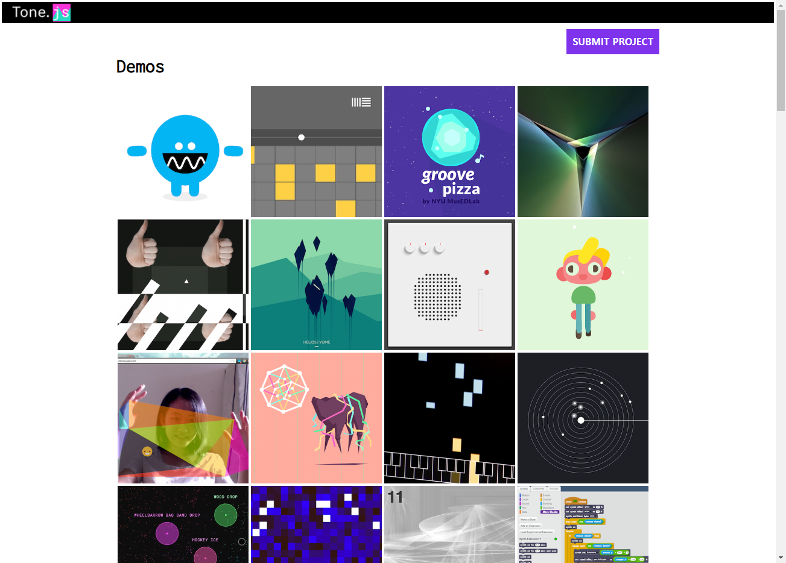Open the blue smiling monster demo
786x563 pixels.
(183, 151)
